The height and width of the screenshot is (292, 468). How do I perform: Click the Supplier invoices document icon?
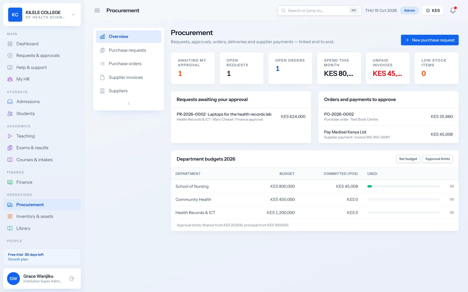pyautogui.click(x=102, y=77)
